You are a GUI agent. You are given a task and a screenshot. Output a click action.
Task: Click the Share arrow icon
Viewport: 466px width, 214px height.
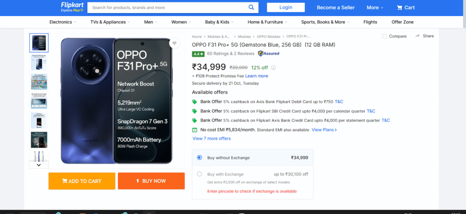click(x=418, y=36)
